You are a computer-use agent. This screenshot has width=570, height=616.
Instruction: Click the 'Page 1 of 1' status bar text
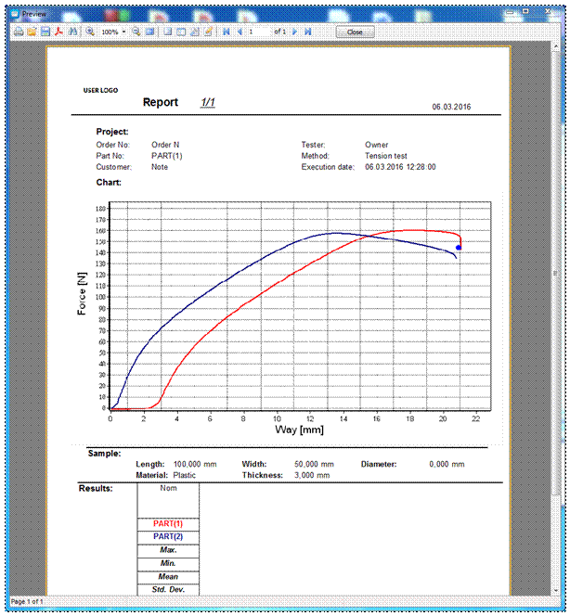point(27,602)
